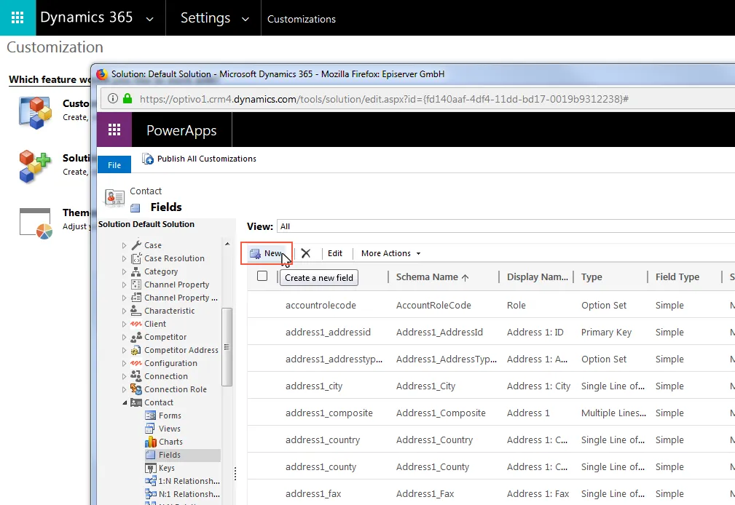Click the Customizations cube icon in background page
Viewport: 735px width, 505px height.
(x=35, y=113)
